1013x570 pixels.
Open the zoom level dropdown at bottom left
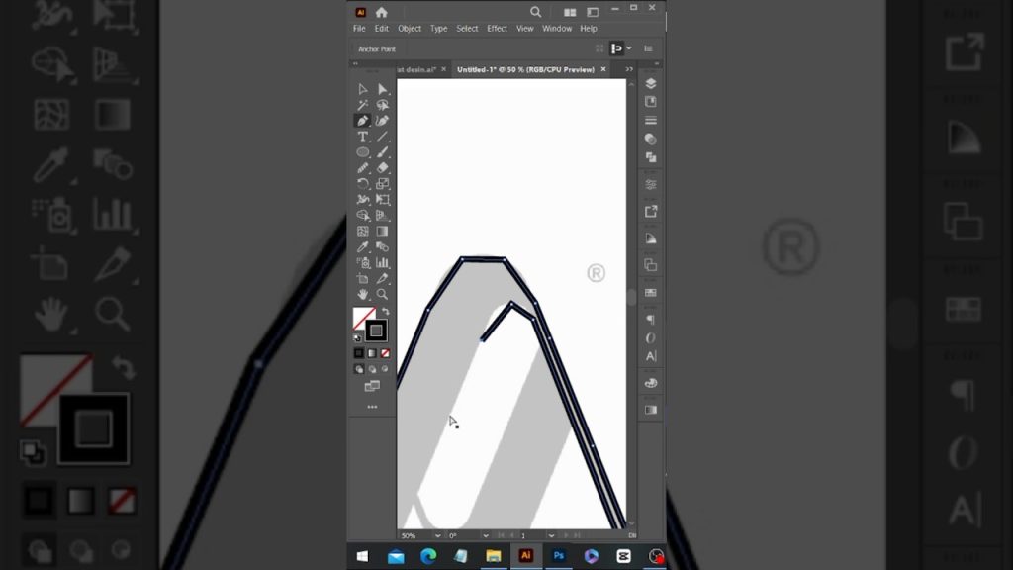point(414,531)
